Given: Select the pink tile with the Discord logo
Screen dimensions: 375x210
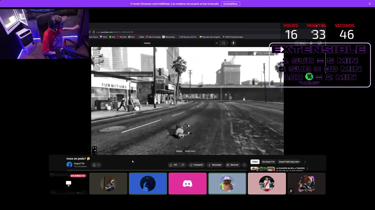Looking at the screenshot, I should click(x=187, y=183).
